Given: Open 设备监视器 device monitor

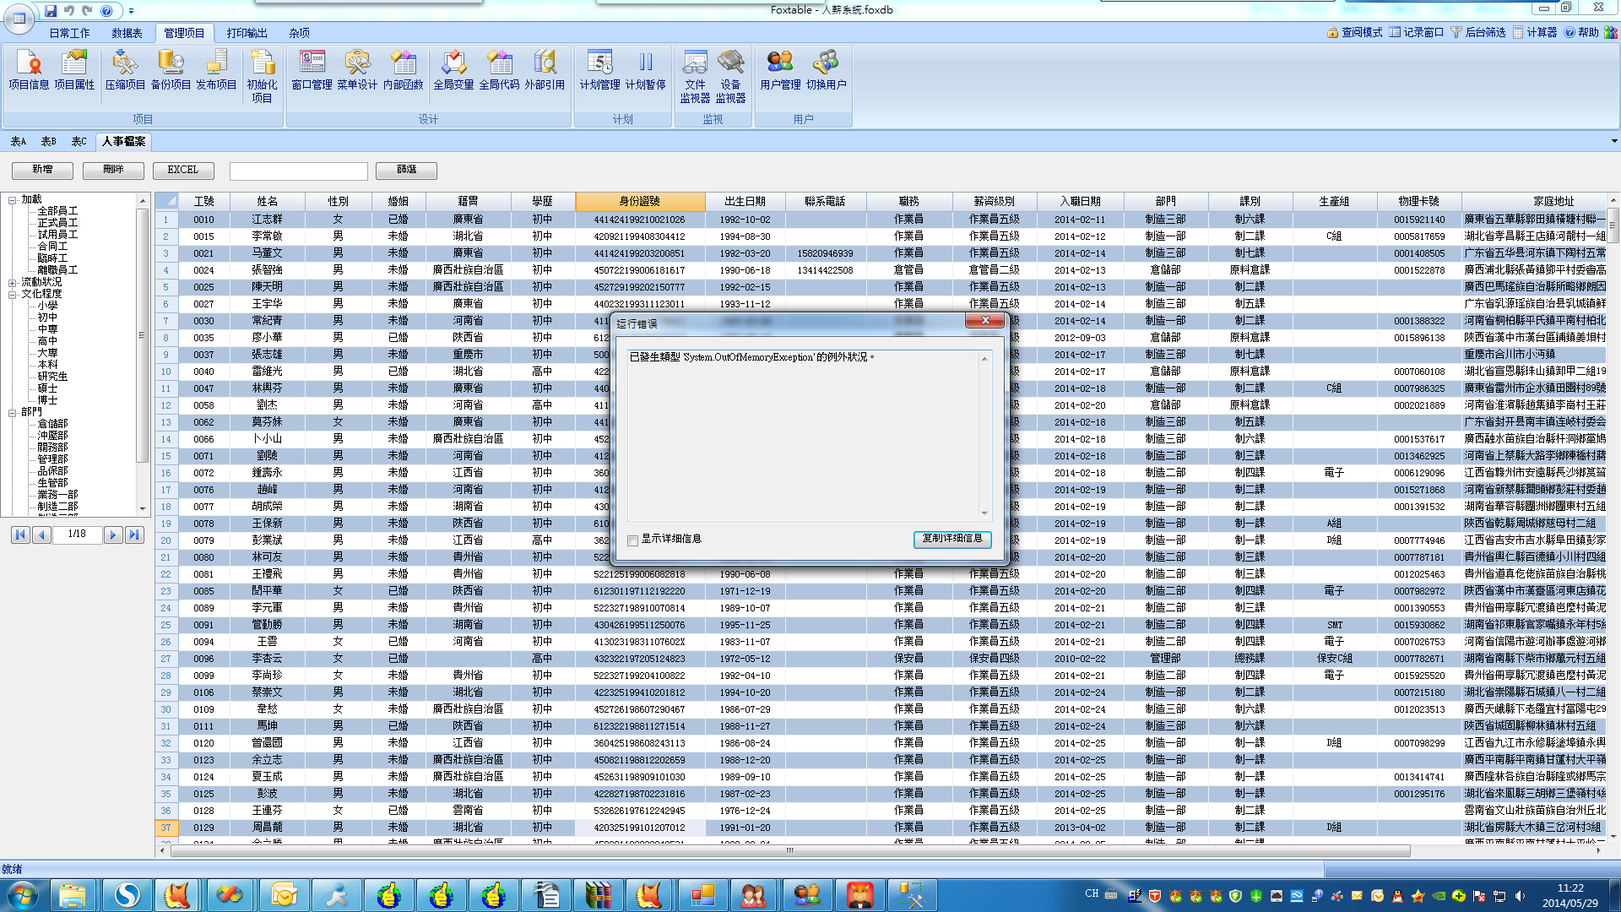Looking at the screenshot, I should (730, 76).
